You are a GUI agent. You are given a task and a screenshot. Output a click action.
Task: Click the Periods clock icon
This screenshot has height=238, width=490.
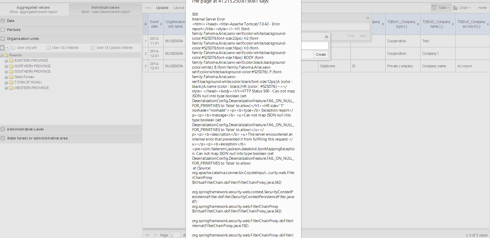[3, 30]
